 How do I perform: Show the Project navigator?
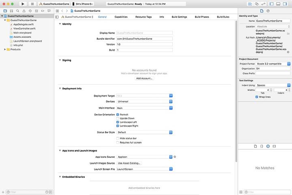[5, 11]
